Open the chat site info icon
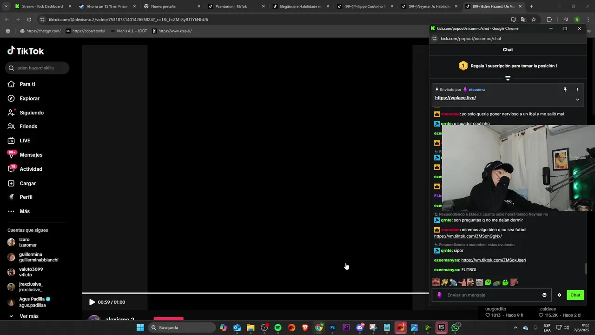 [435, 39]
